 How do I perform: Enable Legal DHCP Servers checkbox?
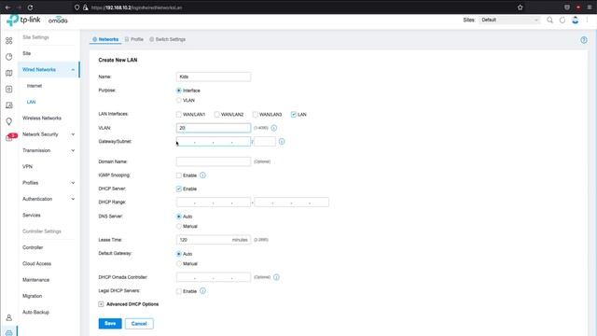pyautogui.click(x=178, y=291)
